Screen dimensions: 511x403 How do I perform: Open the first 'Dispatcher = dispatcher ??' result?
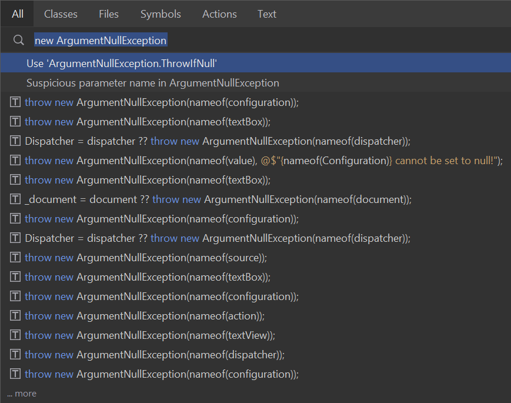point(218,141)
